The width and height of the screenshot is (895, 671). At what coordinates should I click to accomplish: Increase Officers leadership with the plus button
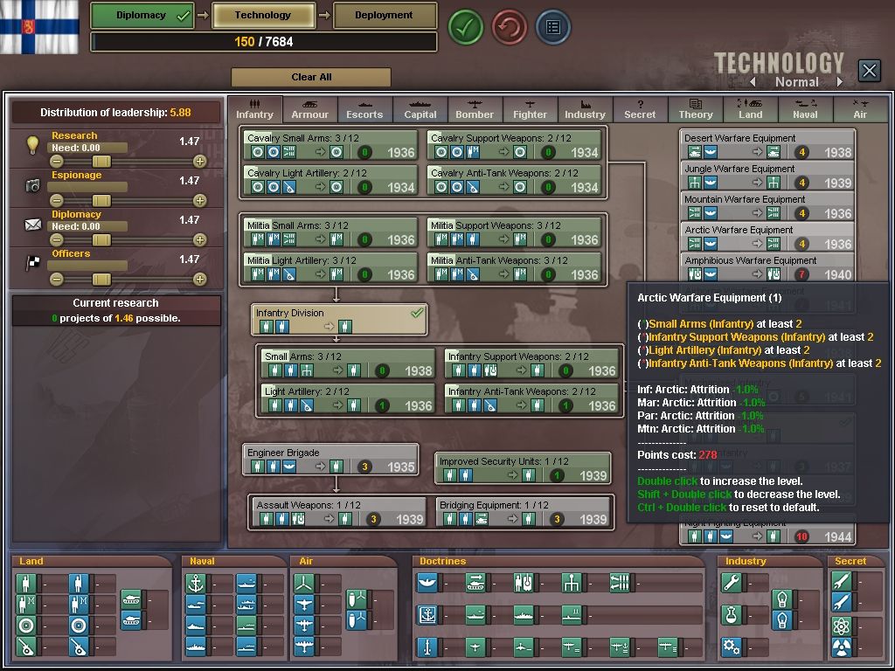199,280
